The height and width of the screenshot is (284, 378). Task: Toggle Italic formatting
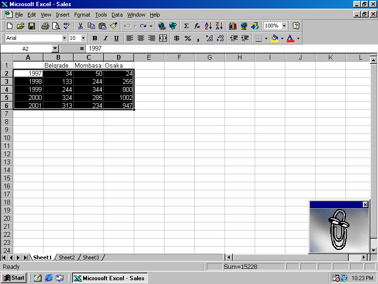click(105, 38)
